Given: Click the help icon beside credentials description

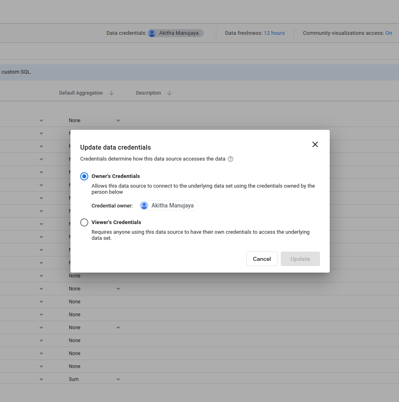Looking at the screenshot, I should (x=230, y=159).
